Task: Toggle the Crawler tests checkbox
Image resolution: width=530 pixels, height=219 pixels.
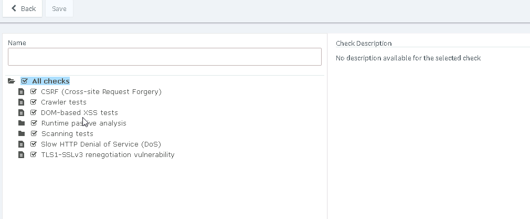Action: click(x=34, y=102)
